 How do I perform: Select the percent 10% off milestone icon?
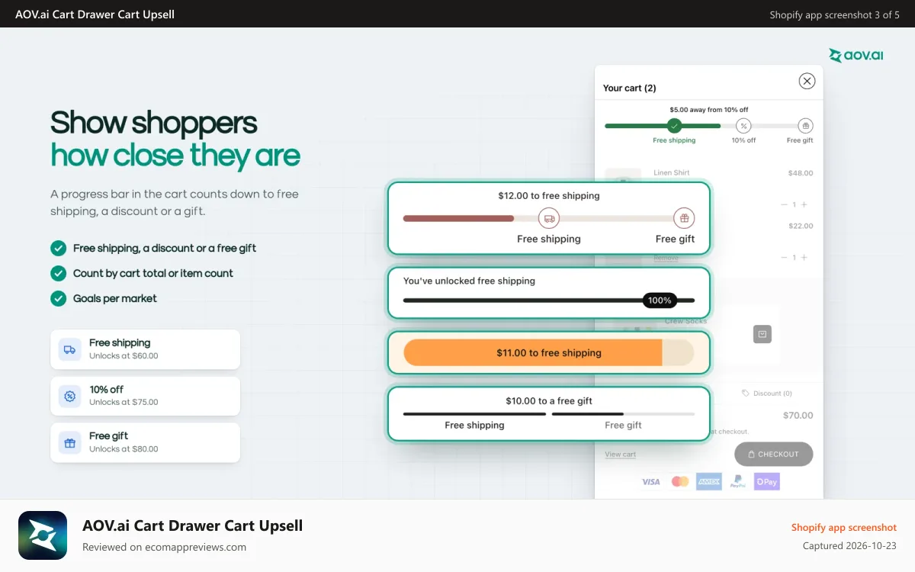(x=743, y=126)
